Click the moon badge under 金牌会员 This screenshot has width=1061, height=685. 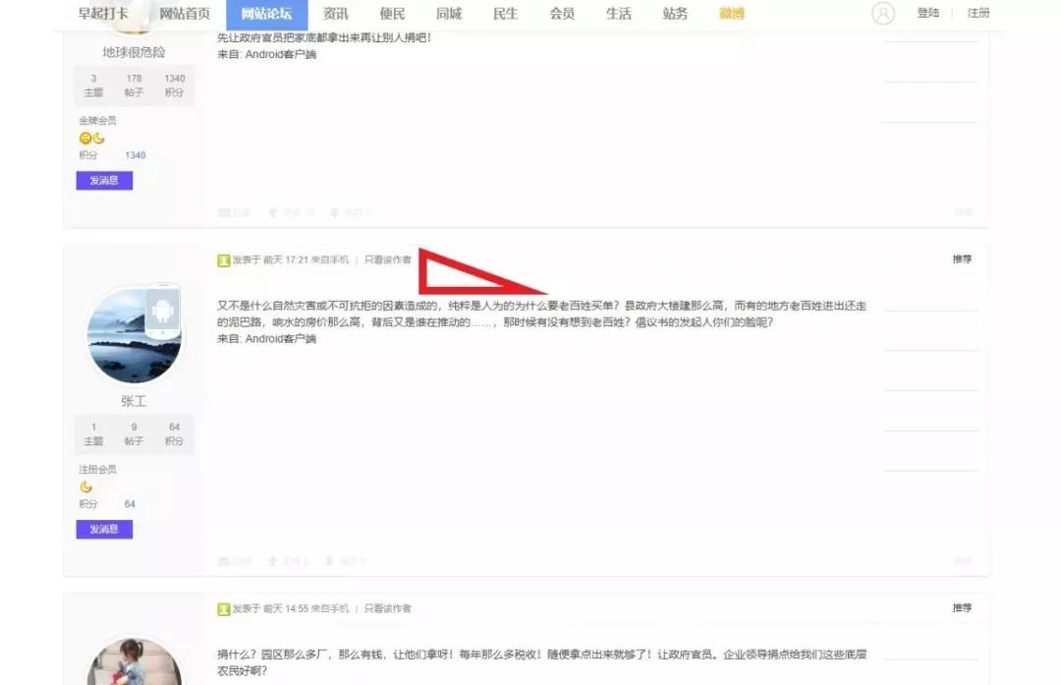(99, 139)
